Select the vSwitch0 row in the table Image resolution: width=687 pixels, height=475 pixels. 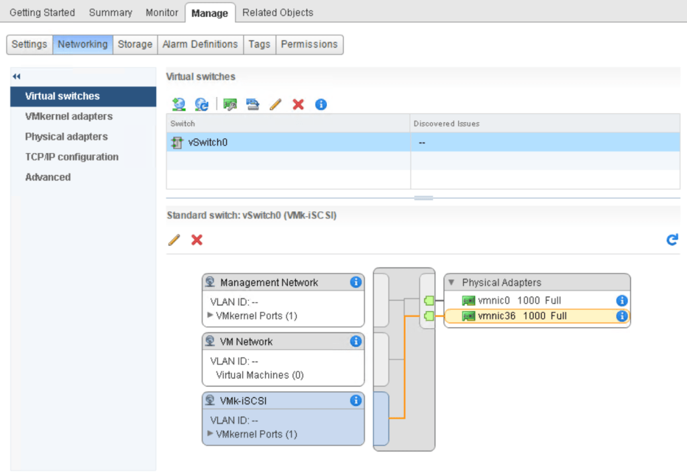point(423,142)
